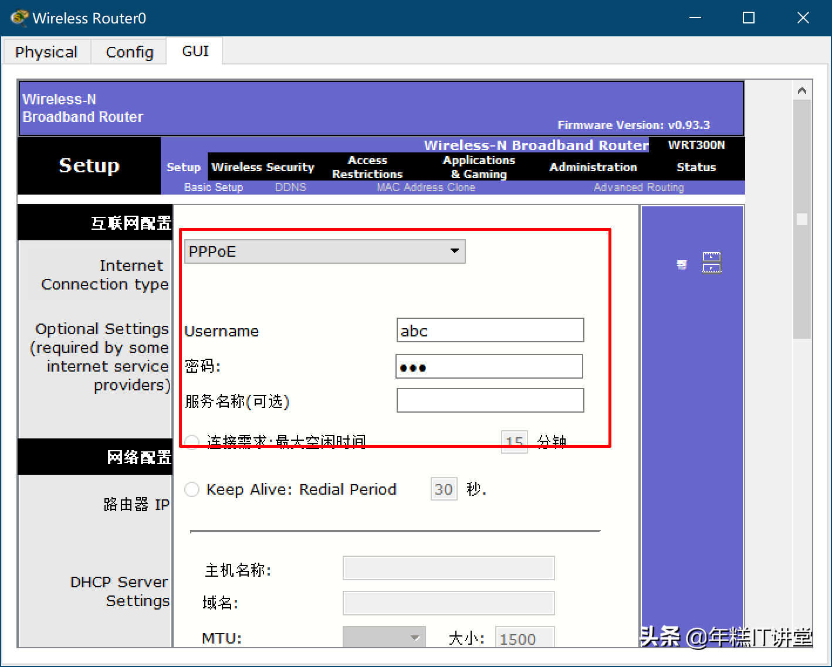Open the Applications & Gaming tab
Screen dimensions: 832x667
(479, 167)
